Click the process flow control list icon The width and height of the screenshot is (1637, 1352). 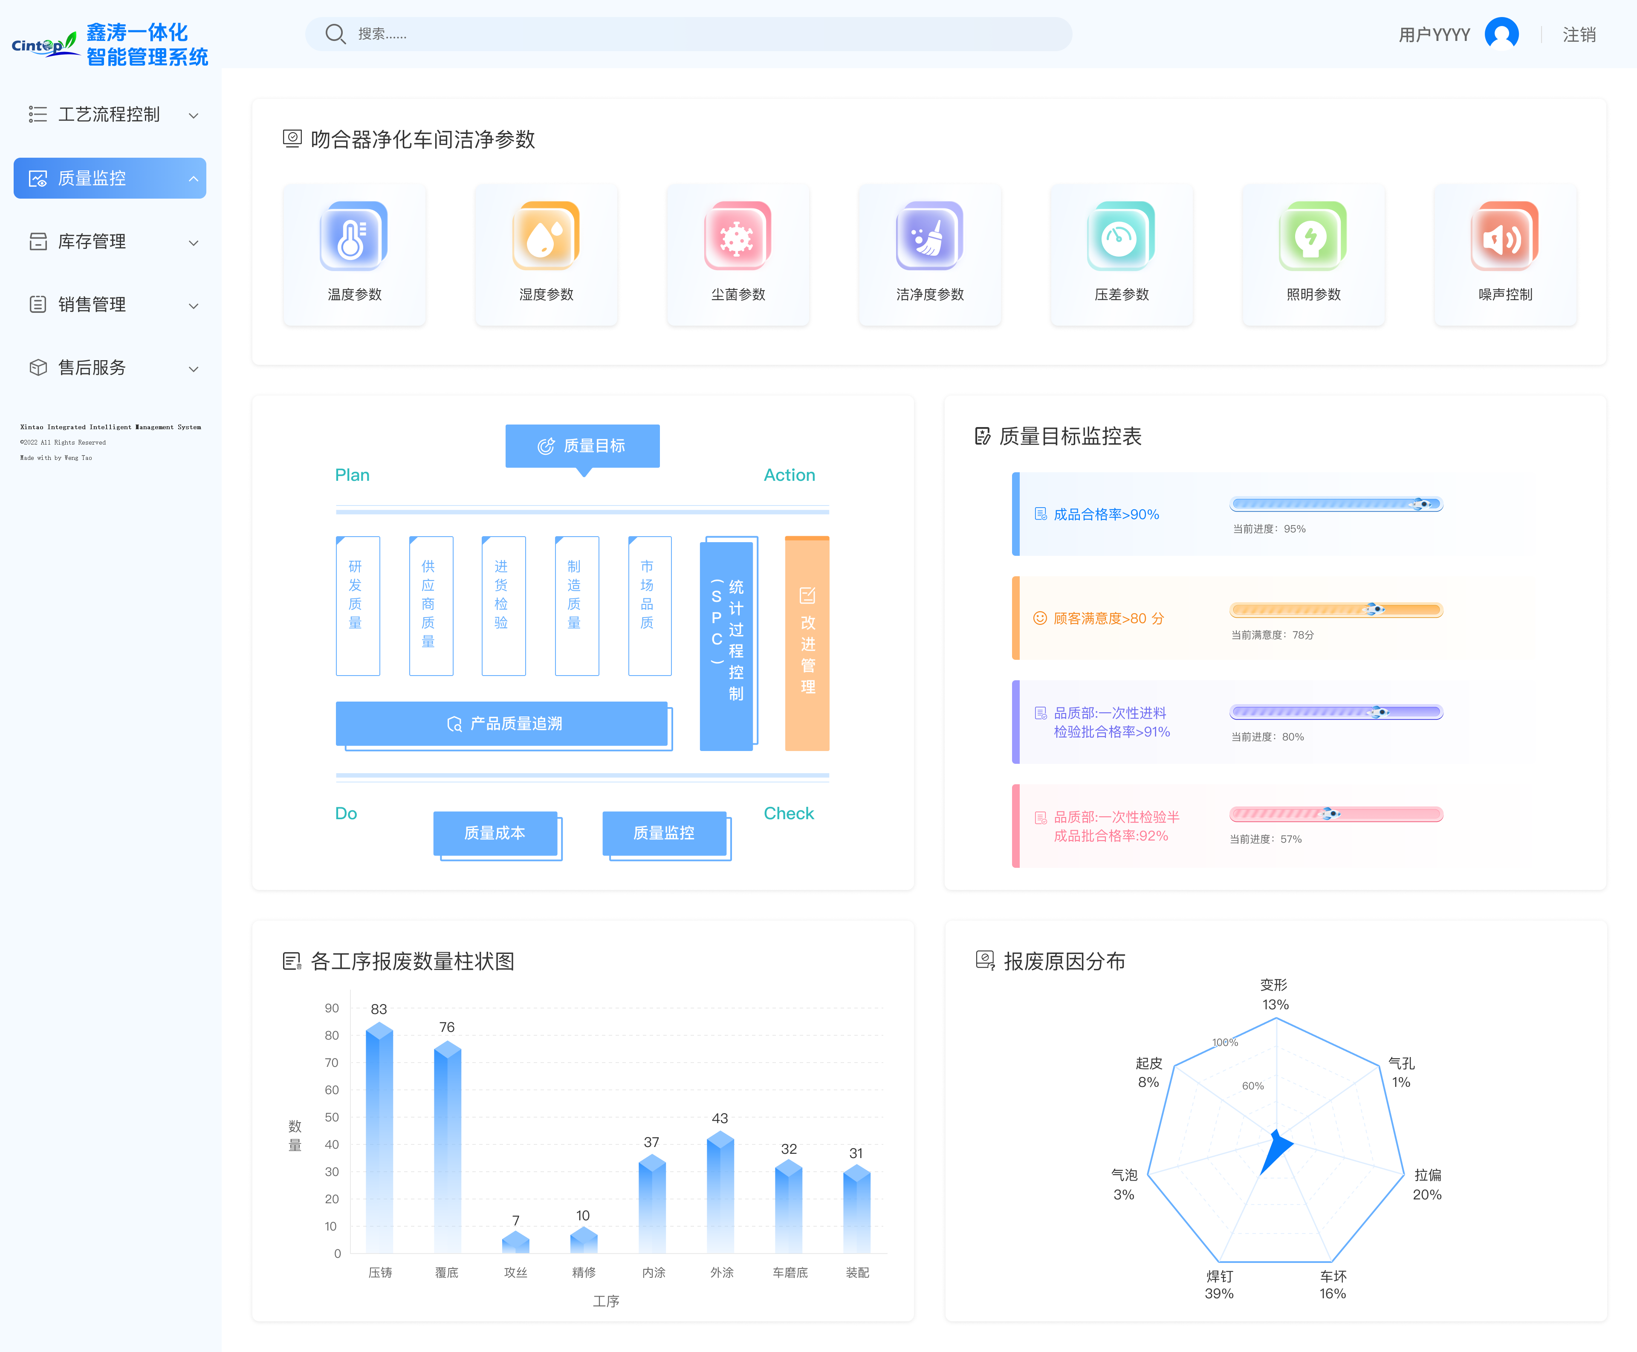[x=38, y=115]
